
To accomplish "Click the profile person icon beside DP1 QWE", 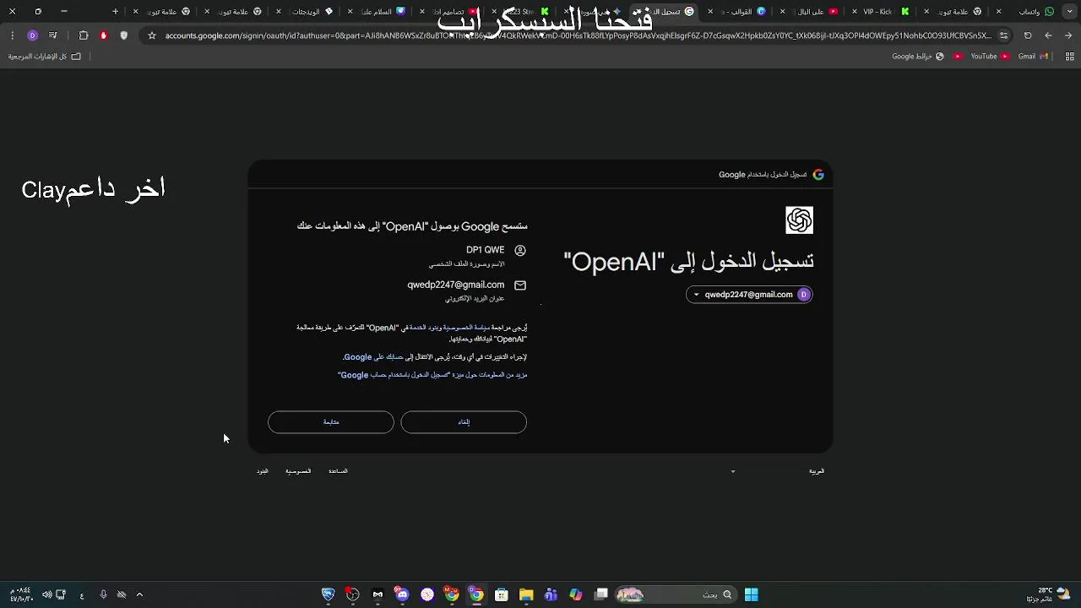I will [x=520, y=250].
